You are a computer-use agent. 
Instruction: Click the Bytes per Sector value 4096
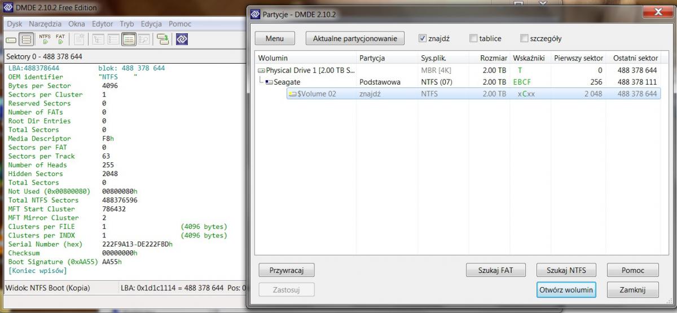111,86
